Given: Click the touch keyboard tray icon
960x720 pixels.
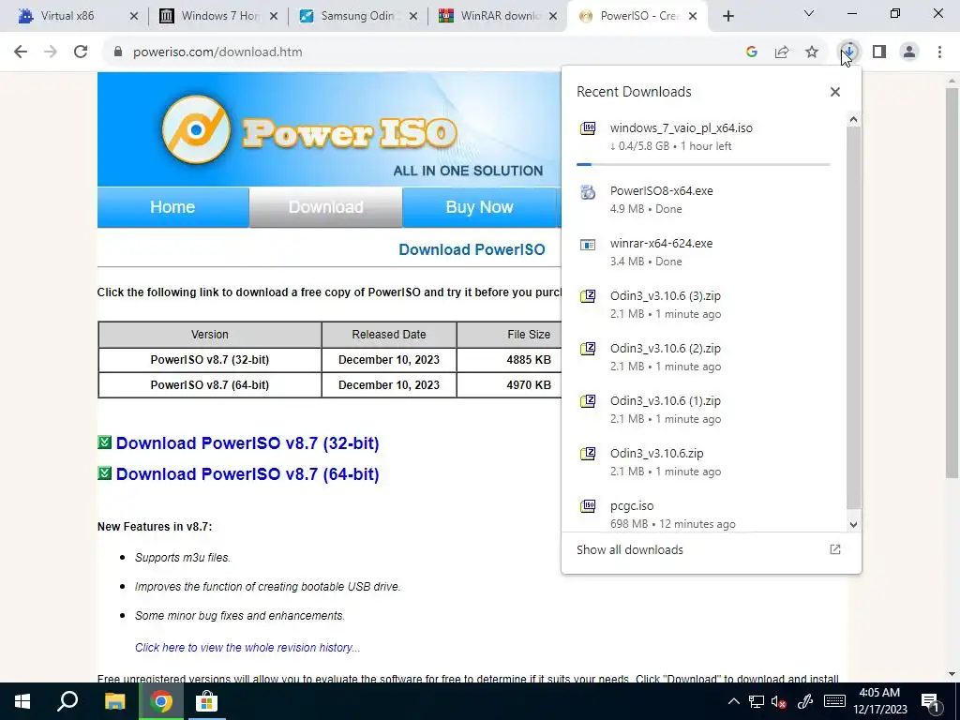Looking at the screenshot, I should point(834,701).
